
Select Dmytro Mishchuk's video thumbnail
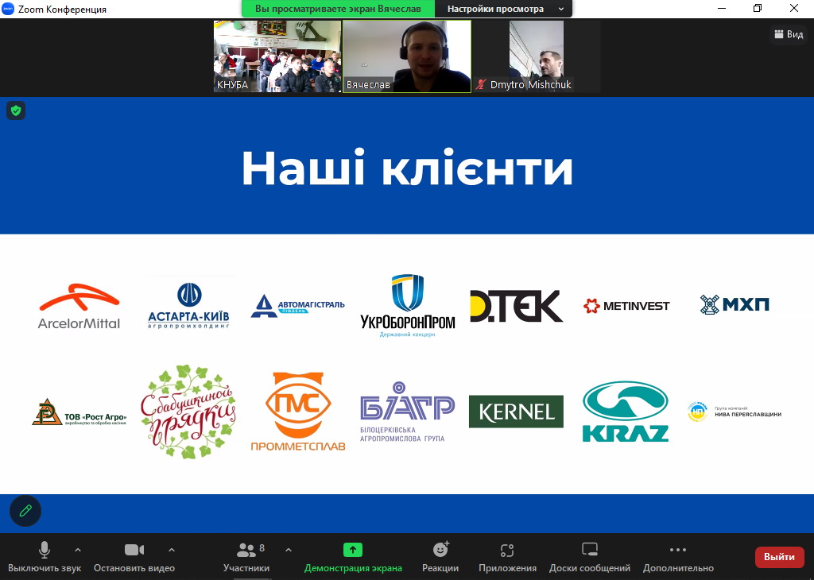tap(537, 56)
